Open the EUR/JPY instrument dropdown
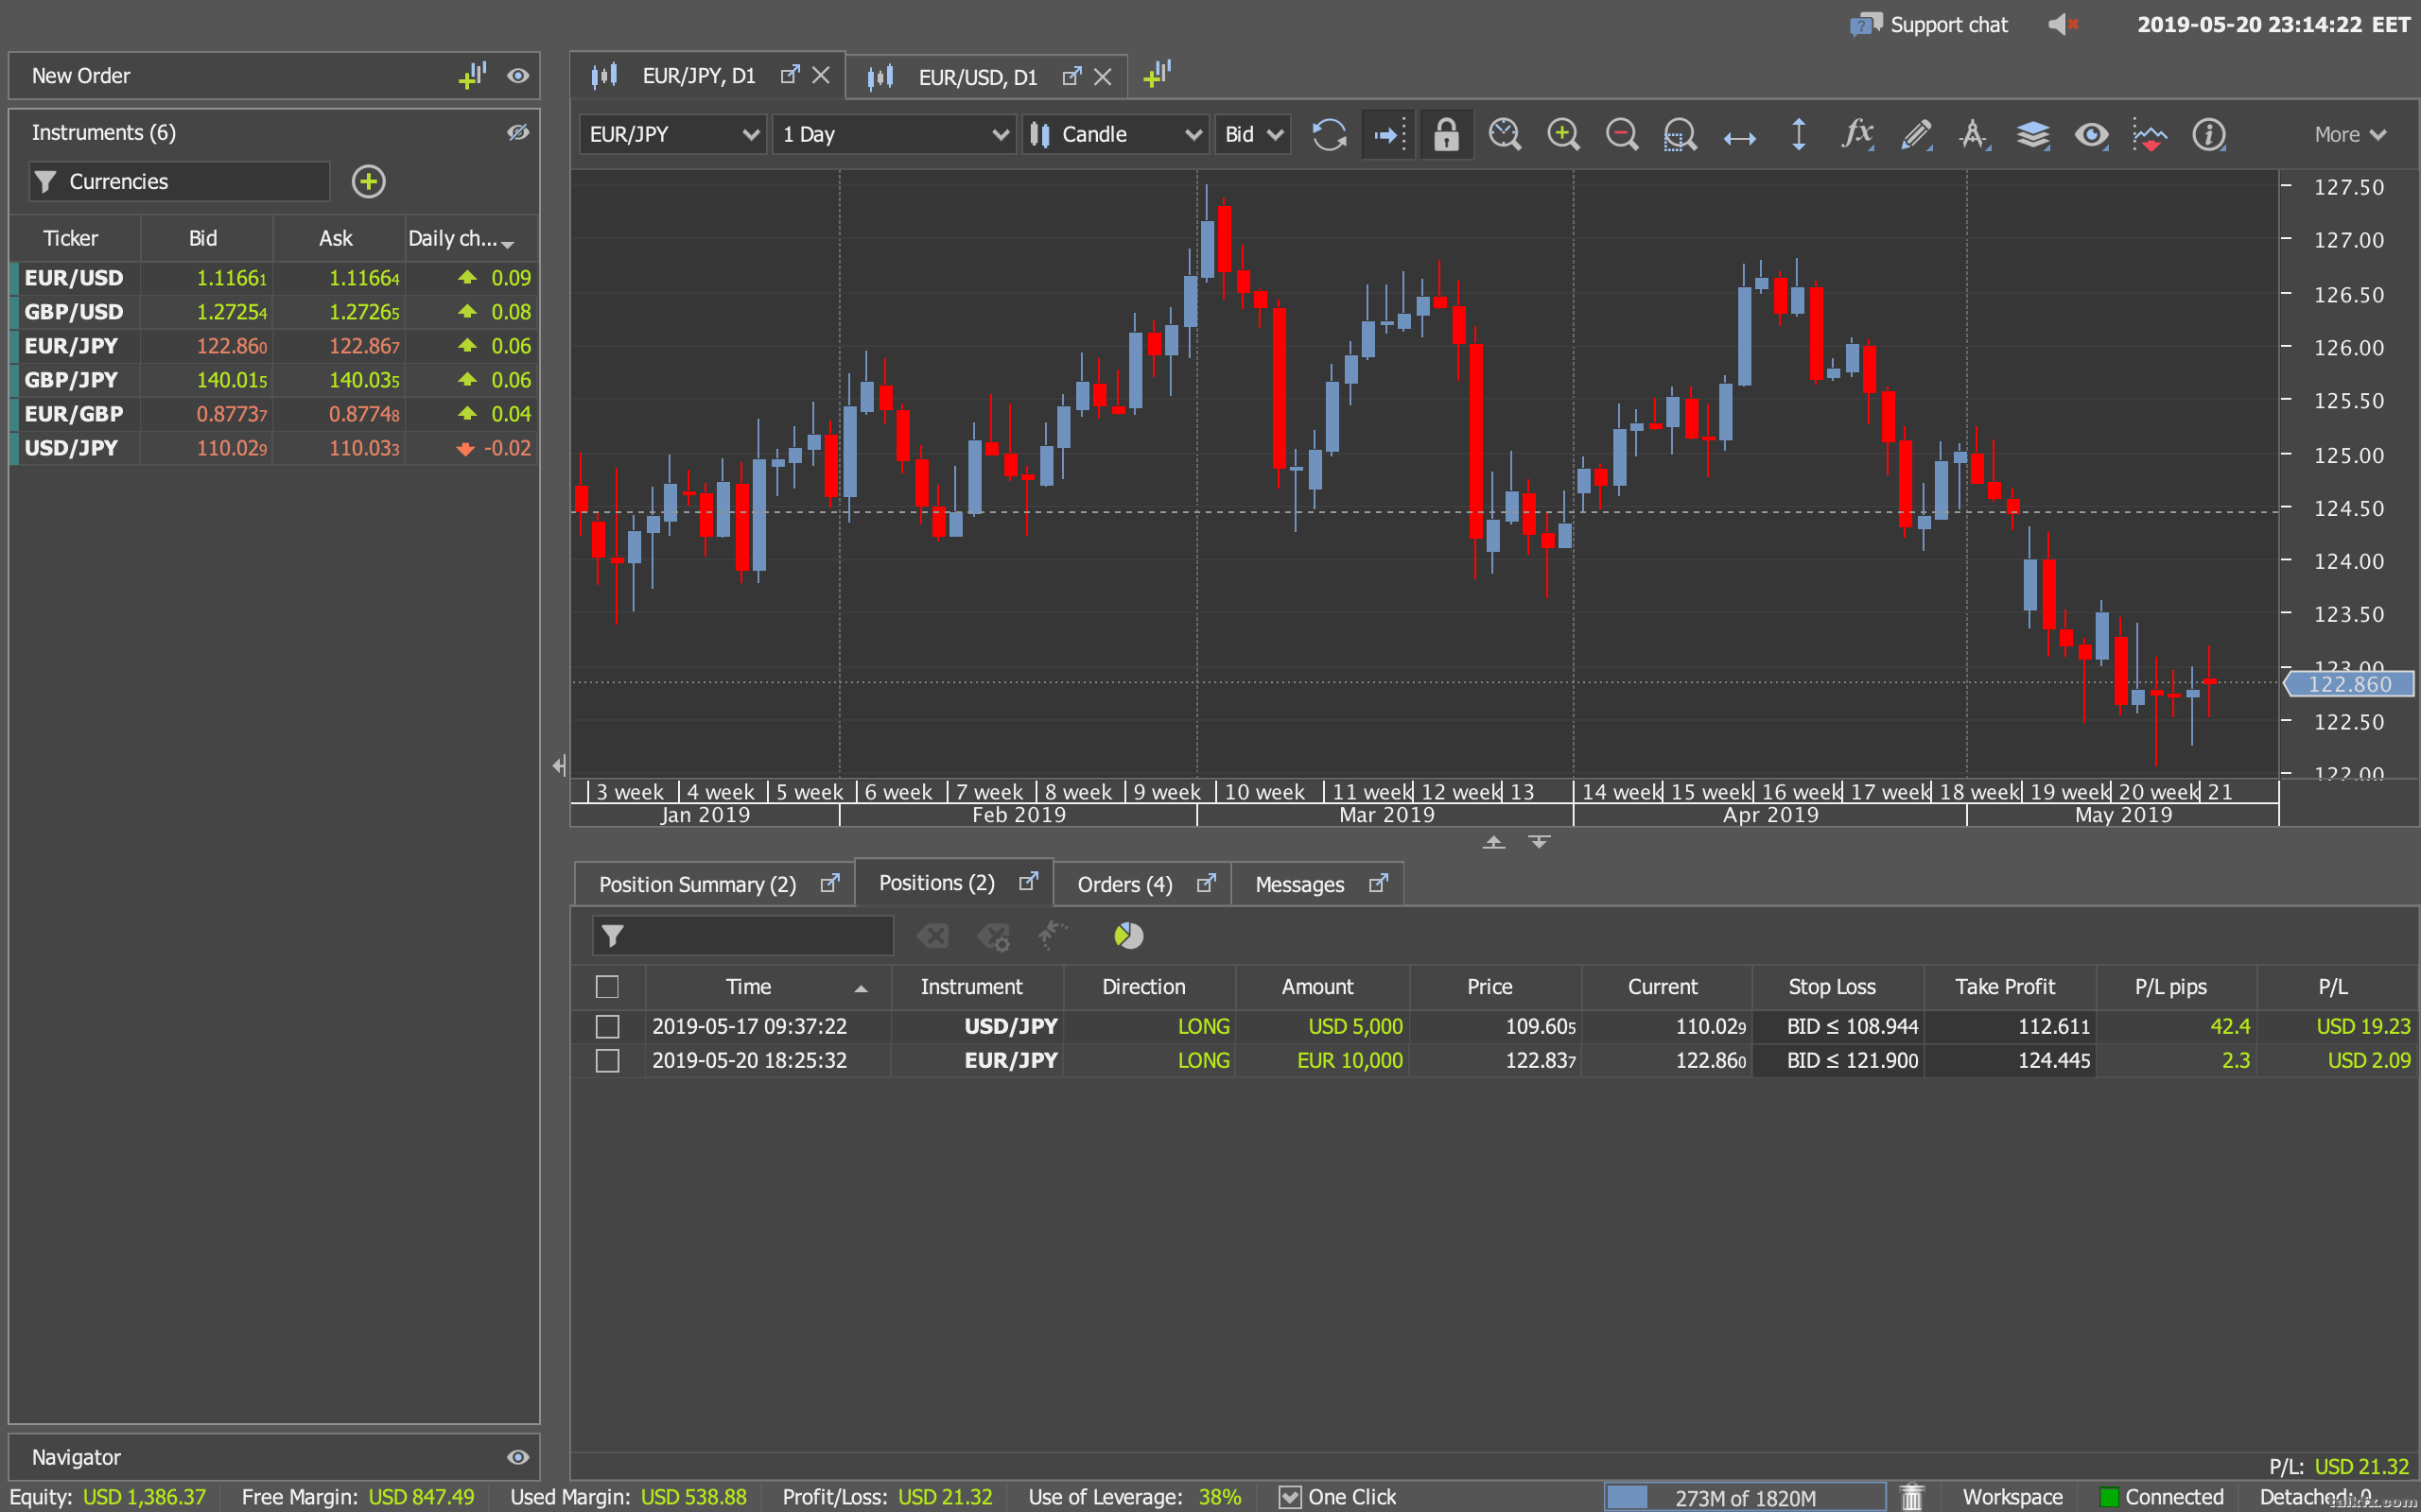Image resolution: width=2421 pixels, height=1512 pixels. [672, 134]
